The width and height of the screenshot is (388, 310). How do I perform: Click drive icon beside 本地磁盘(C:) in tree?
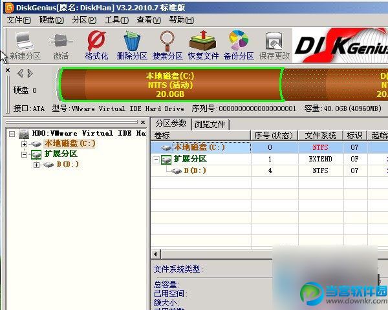pyautogui.click(x=36, y=144)
